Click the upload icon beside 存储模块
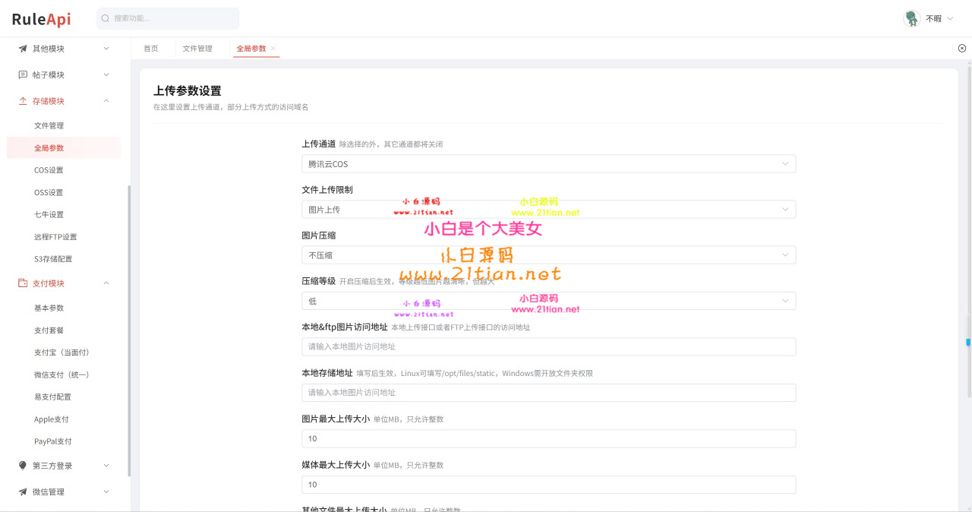 (x=23, y=101)
